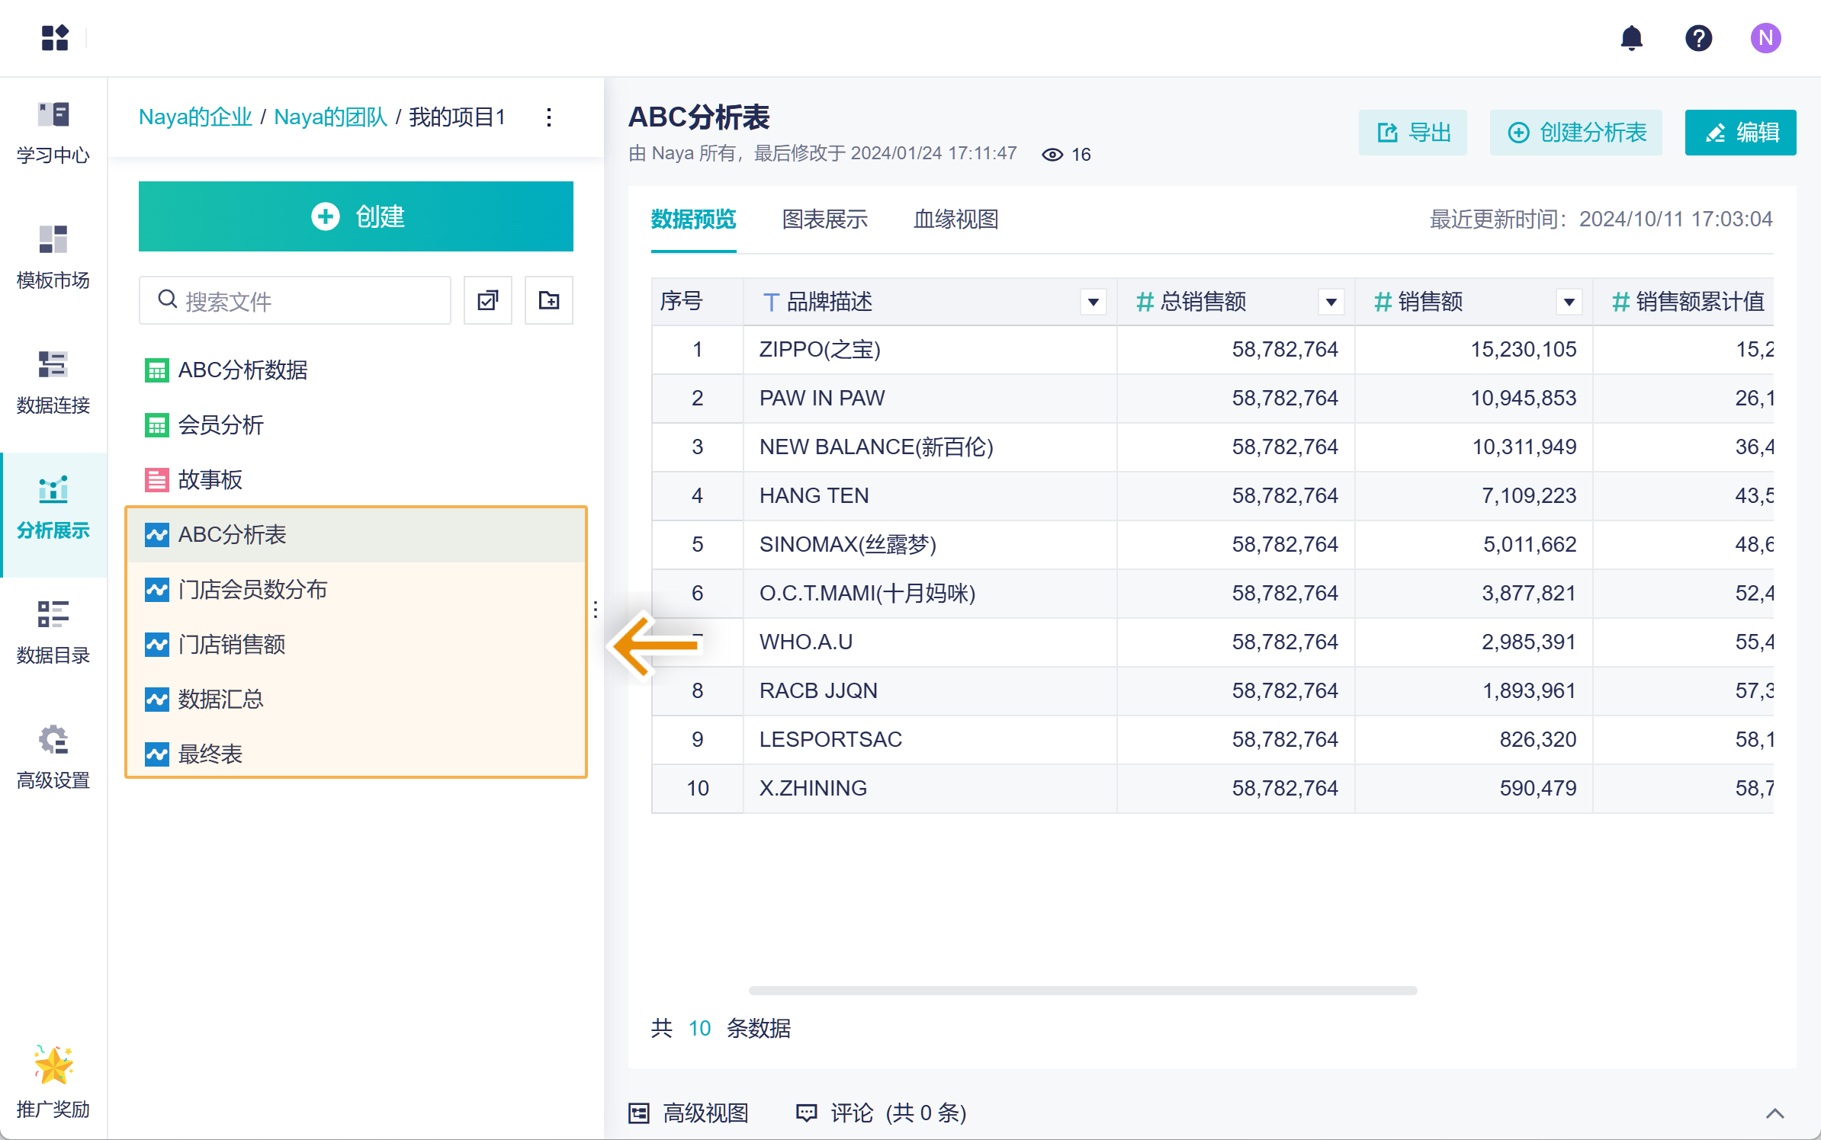The width and height of the screenshot is (1821, 1140).
Task: Click the new folder icon
Action: point(548,301)
